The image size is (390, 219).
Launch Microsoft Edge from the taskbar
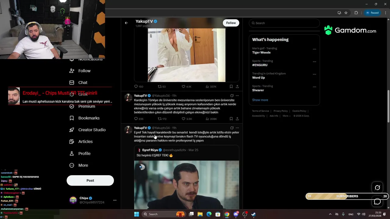[x=209, y=214]
